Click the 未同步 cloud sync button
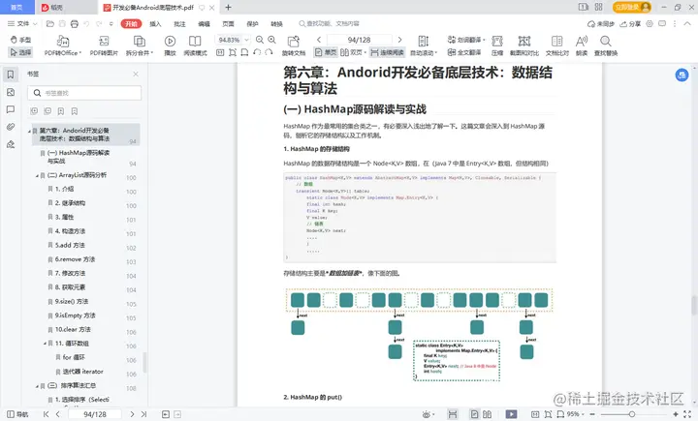The height and width of the screenshot is (421, 698). pos(601,24)
